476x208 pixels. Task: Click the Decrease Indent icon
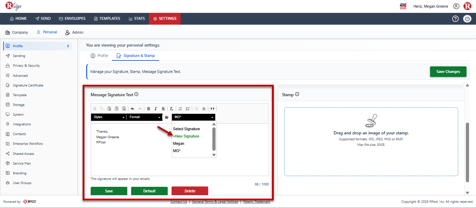[196, 109]
